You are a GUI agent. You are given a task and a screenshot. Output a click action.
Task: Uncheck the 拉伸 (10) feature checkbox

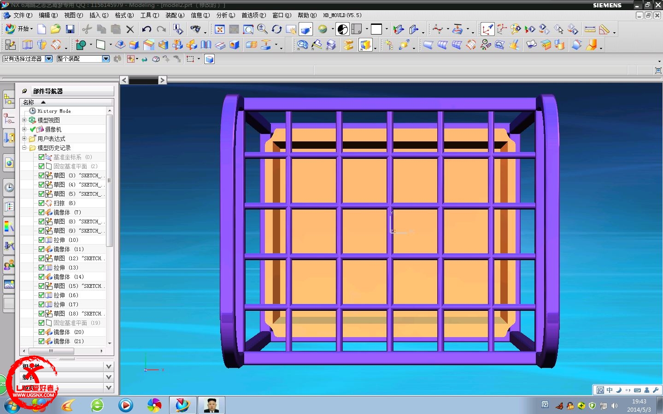[x=41, y=240]
